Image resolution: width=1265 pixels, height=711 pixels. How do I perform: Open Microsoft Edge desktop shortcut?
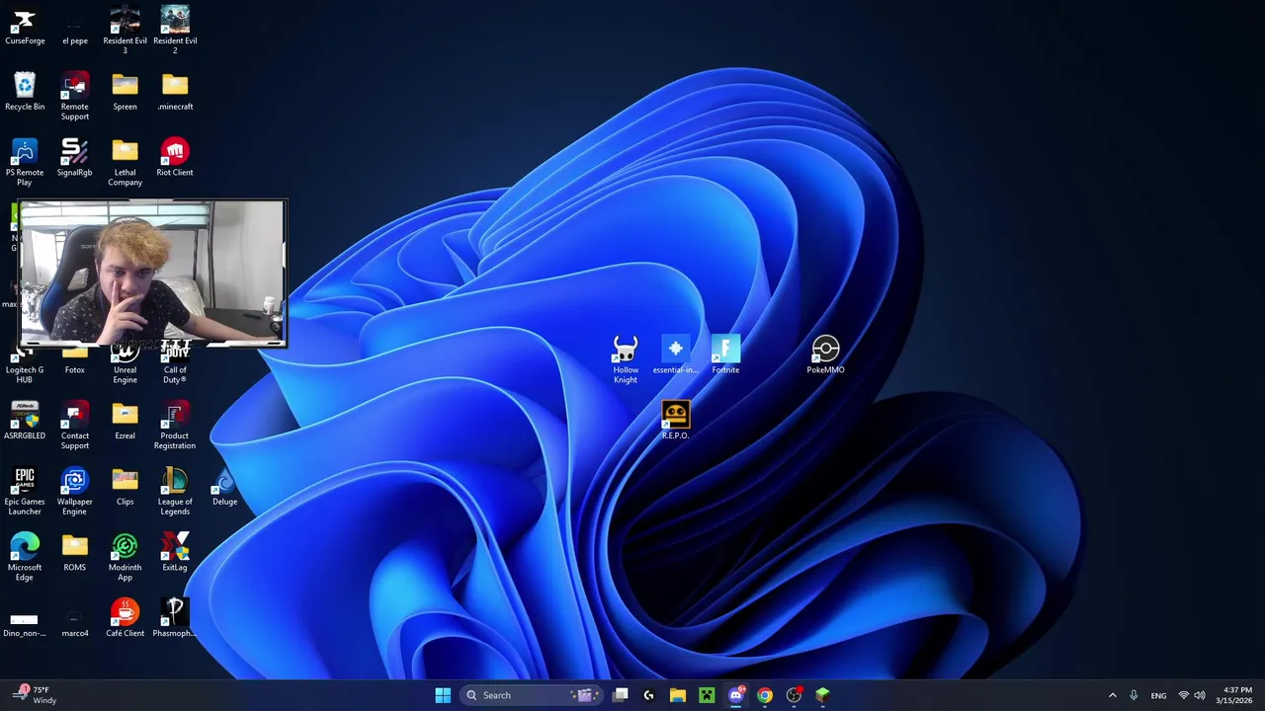(x=25, y=557)
